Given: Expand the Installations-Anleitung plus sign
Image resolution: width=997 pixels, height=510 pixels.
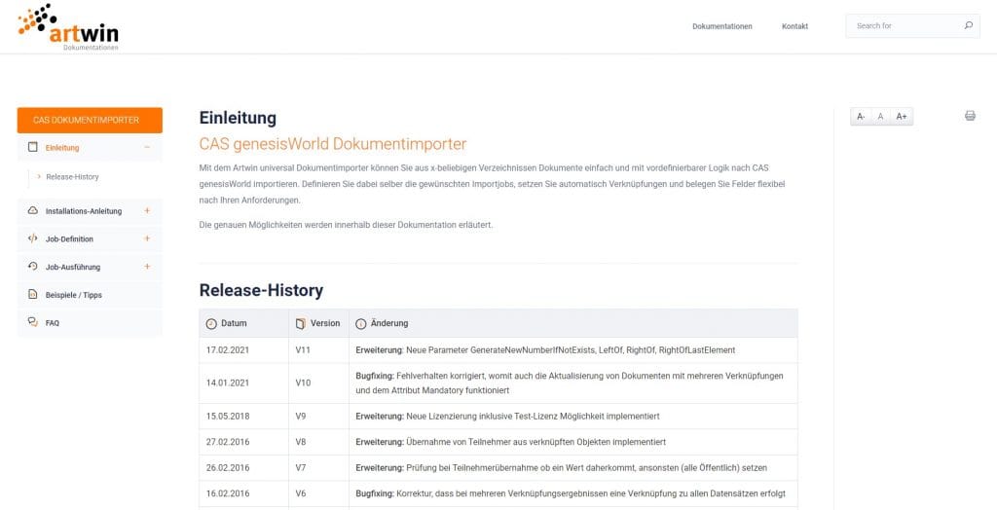Looking at the screenshot, I should (x=147, y=210).
